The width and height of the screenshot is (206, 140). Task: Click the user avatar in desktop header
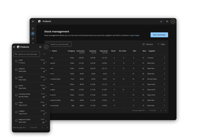coord(173,21)
